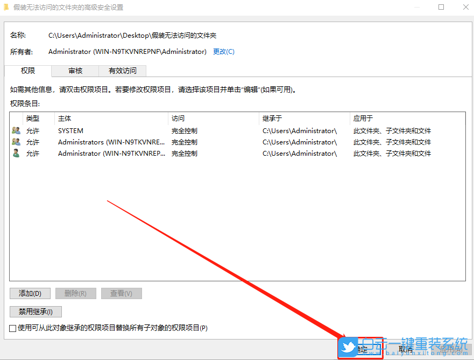Switch to the 有效访问 tab
Screen dimensions: 474x360
(122, 70)
